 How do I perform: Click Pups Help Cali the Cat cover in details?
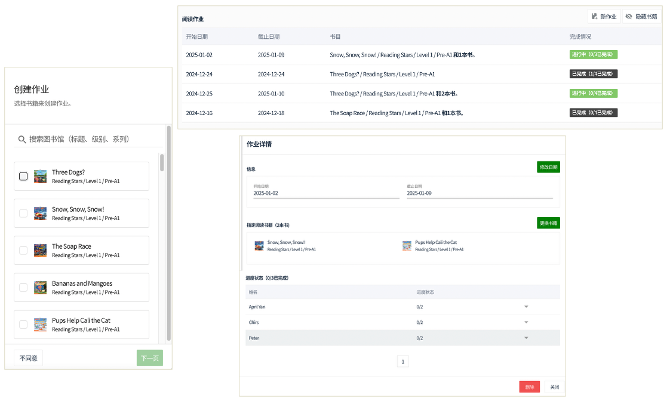407,246
